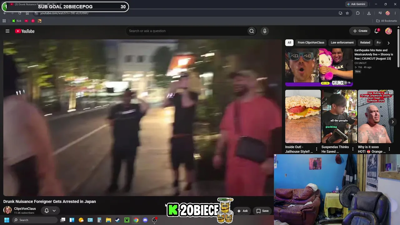Launch Steam from the taskbar
Screen dimensions: 400x225
[117, 220]
